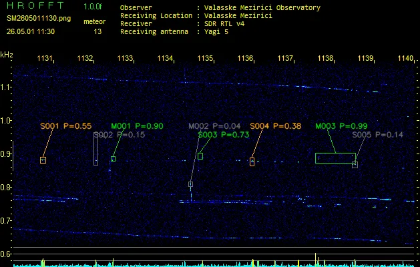Select the Valasske Mezirici receiving location value
The width and height of the screenshot is (420, 267).
238,16
